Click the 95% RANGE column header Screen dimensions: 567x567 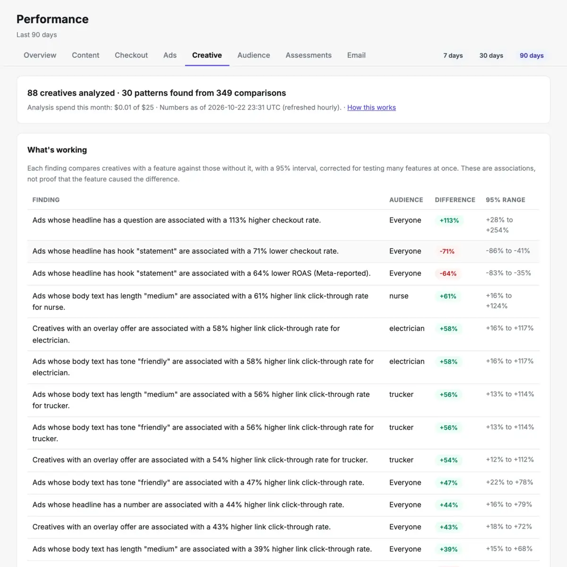pyautogui.click(x=506, y=200)
